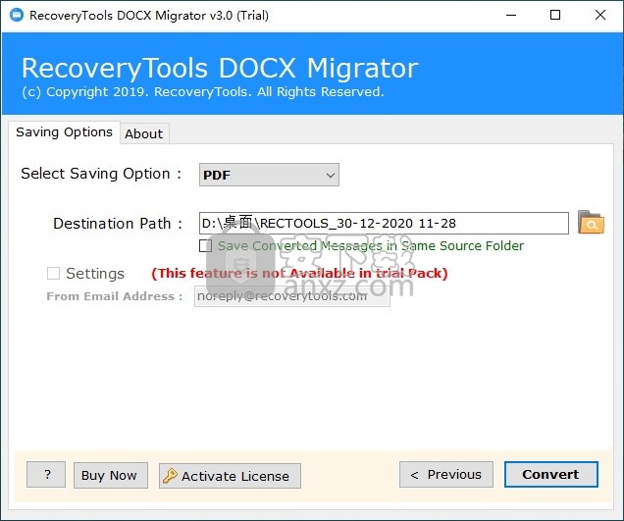
Task: Toggle the Settings checkbox
Action: [53, 274]
